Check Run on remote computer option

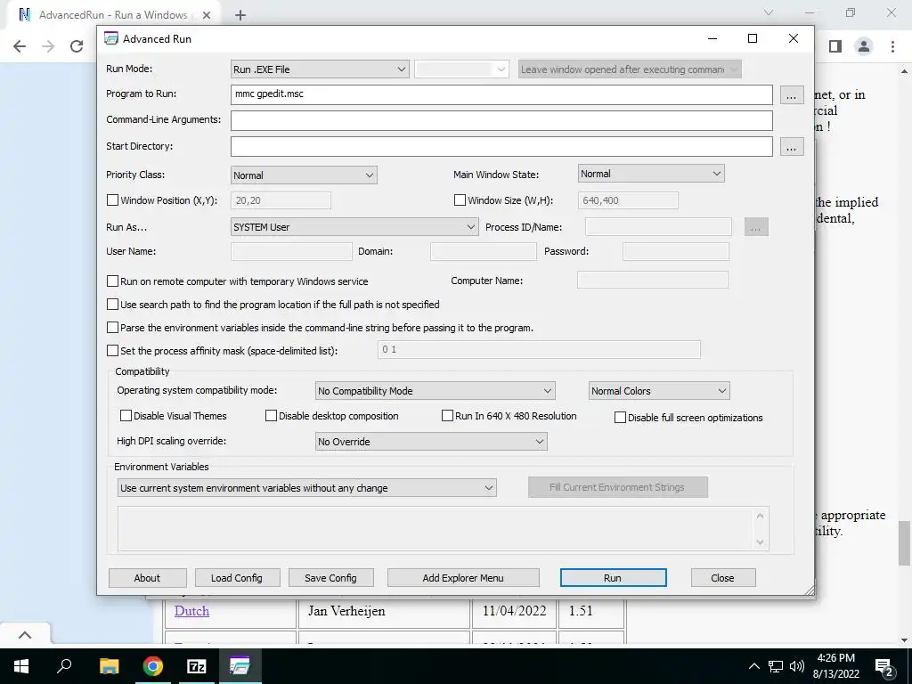click(x=113, y=281)
